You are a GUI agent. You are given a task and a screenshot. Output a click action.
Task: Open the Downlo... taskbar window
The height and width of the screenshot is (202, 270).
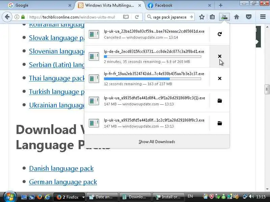(135, 197)
